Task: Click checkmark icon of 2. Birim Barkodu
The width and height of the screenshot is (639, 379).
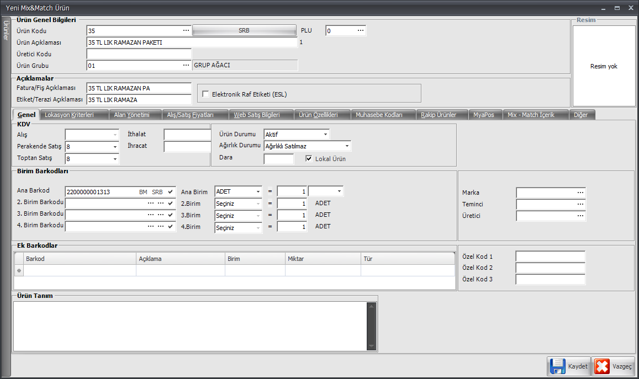Action: point(170,203)
